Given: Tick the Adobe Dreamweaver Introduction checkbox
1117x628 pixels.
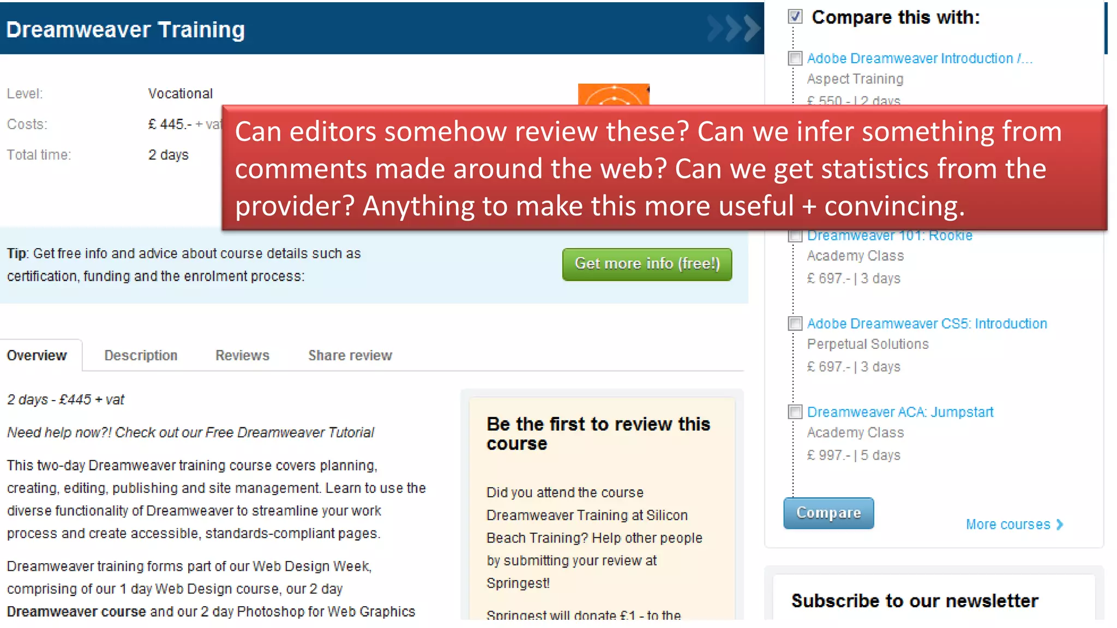Looking at the screenshot, I should point(795,58).
